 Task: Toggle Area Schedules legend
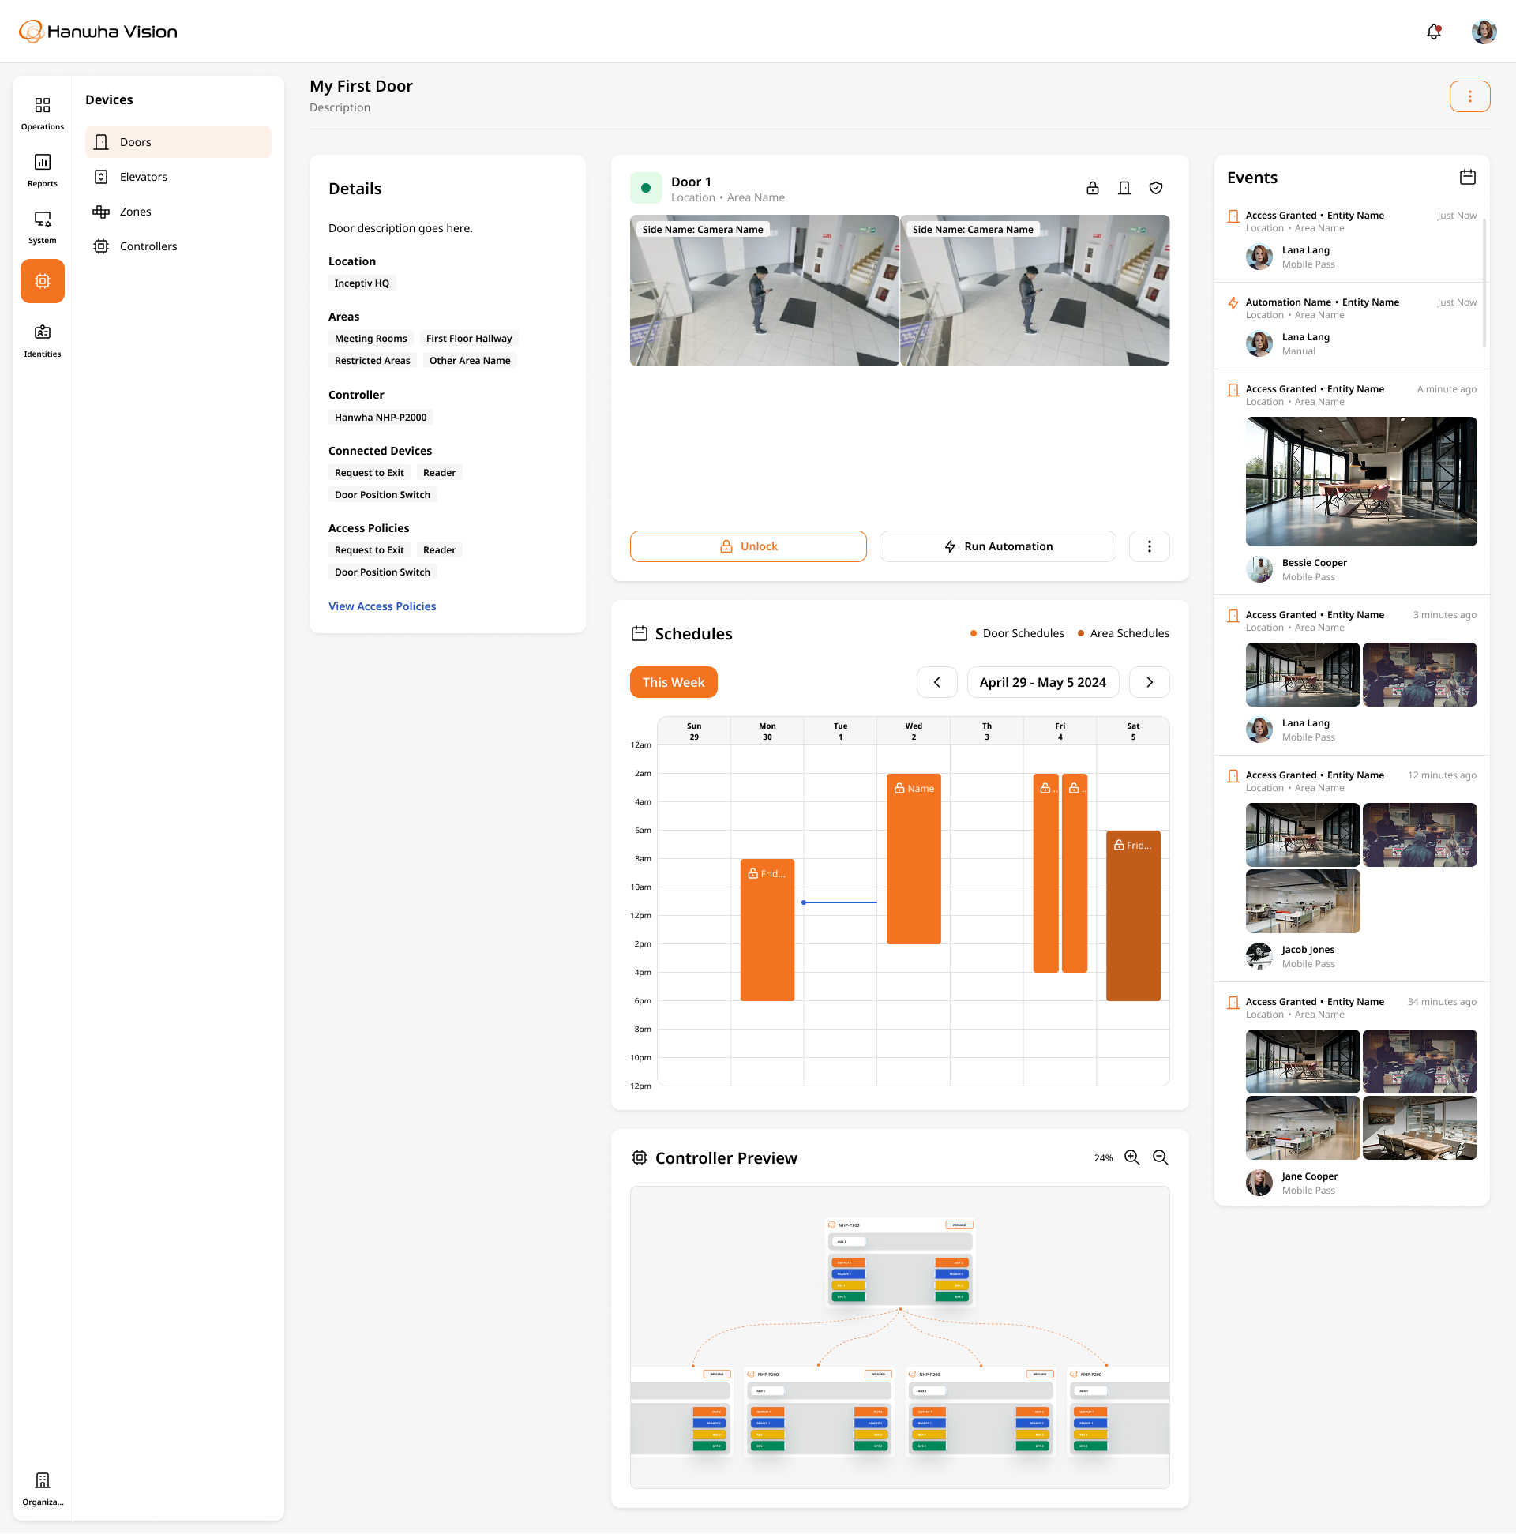[1123, 634]
